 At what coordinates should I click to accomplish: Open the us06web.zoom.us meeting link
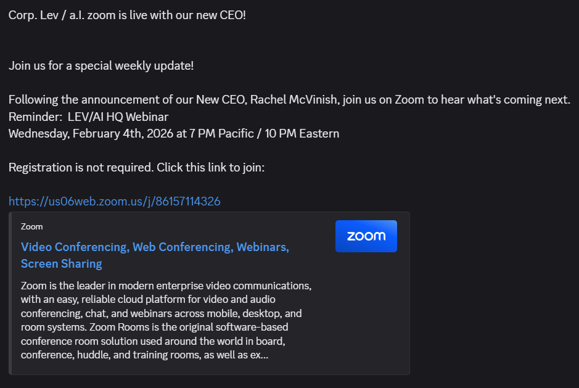pyautogui.click(x=115, y=201)
